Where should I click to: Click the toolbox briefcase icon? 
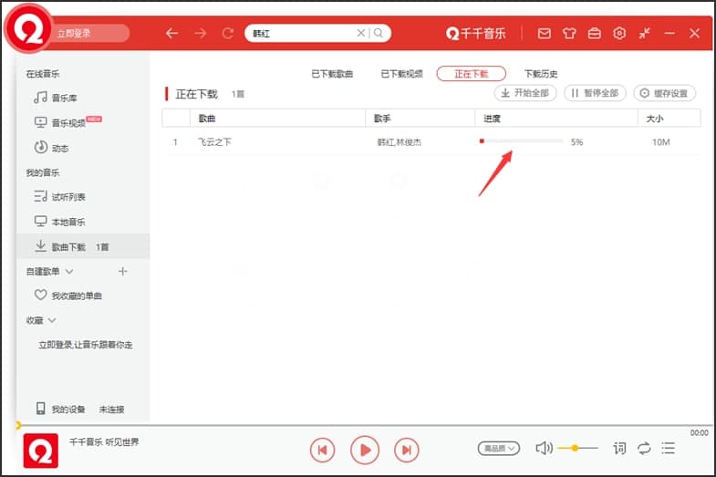click(595, 34)
